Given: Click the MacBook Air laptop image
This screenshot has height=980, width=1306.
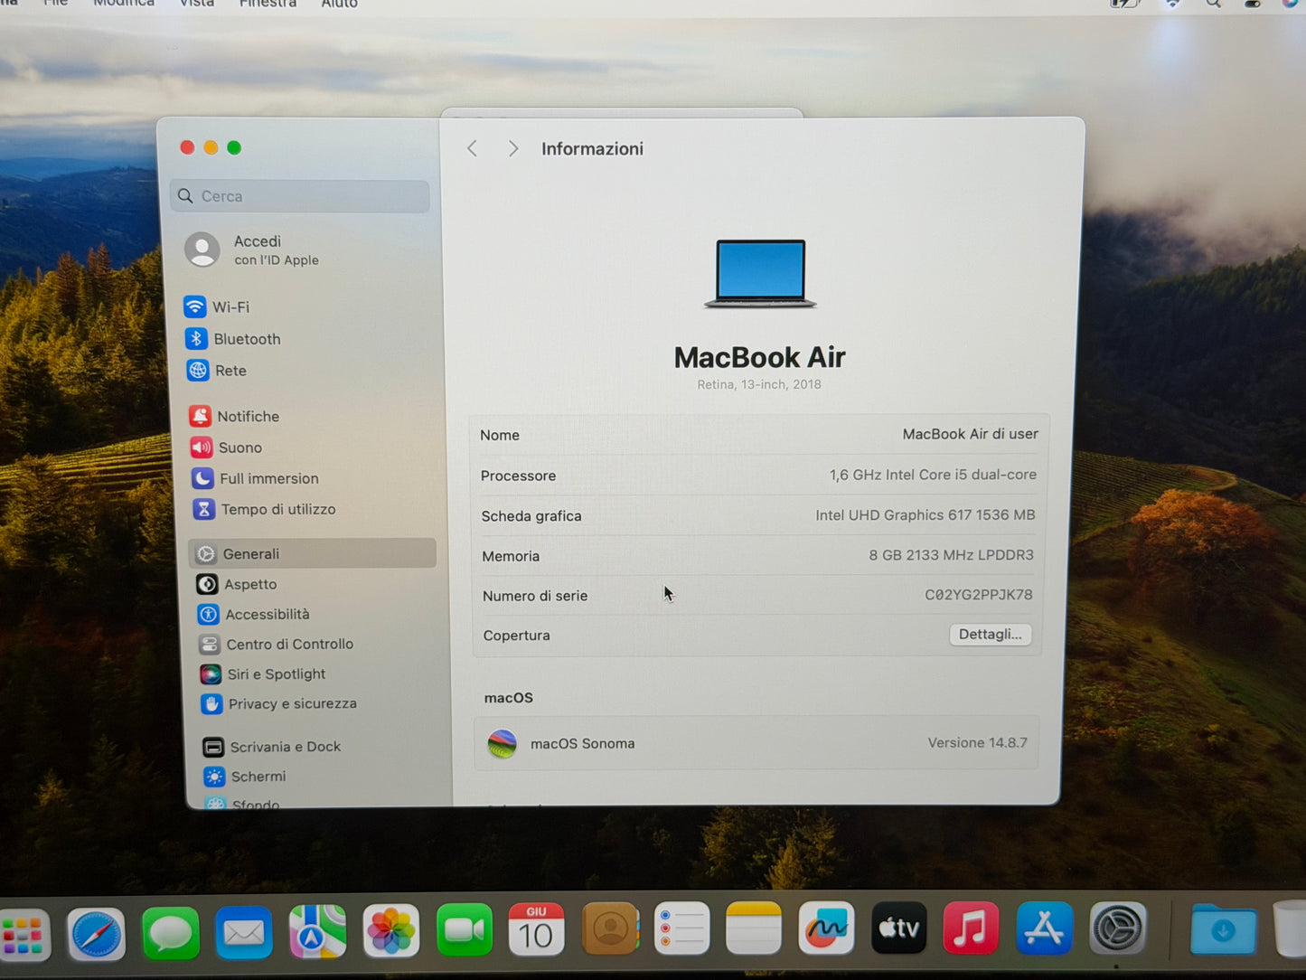Looking at the screenshot, I should point(760,273).
